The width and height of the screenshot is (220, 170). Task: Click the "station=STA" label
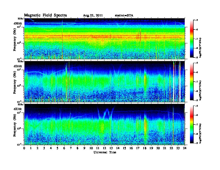pos(124,15)
